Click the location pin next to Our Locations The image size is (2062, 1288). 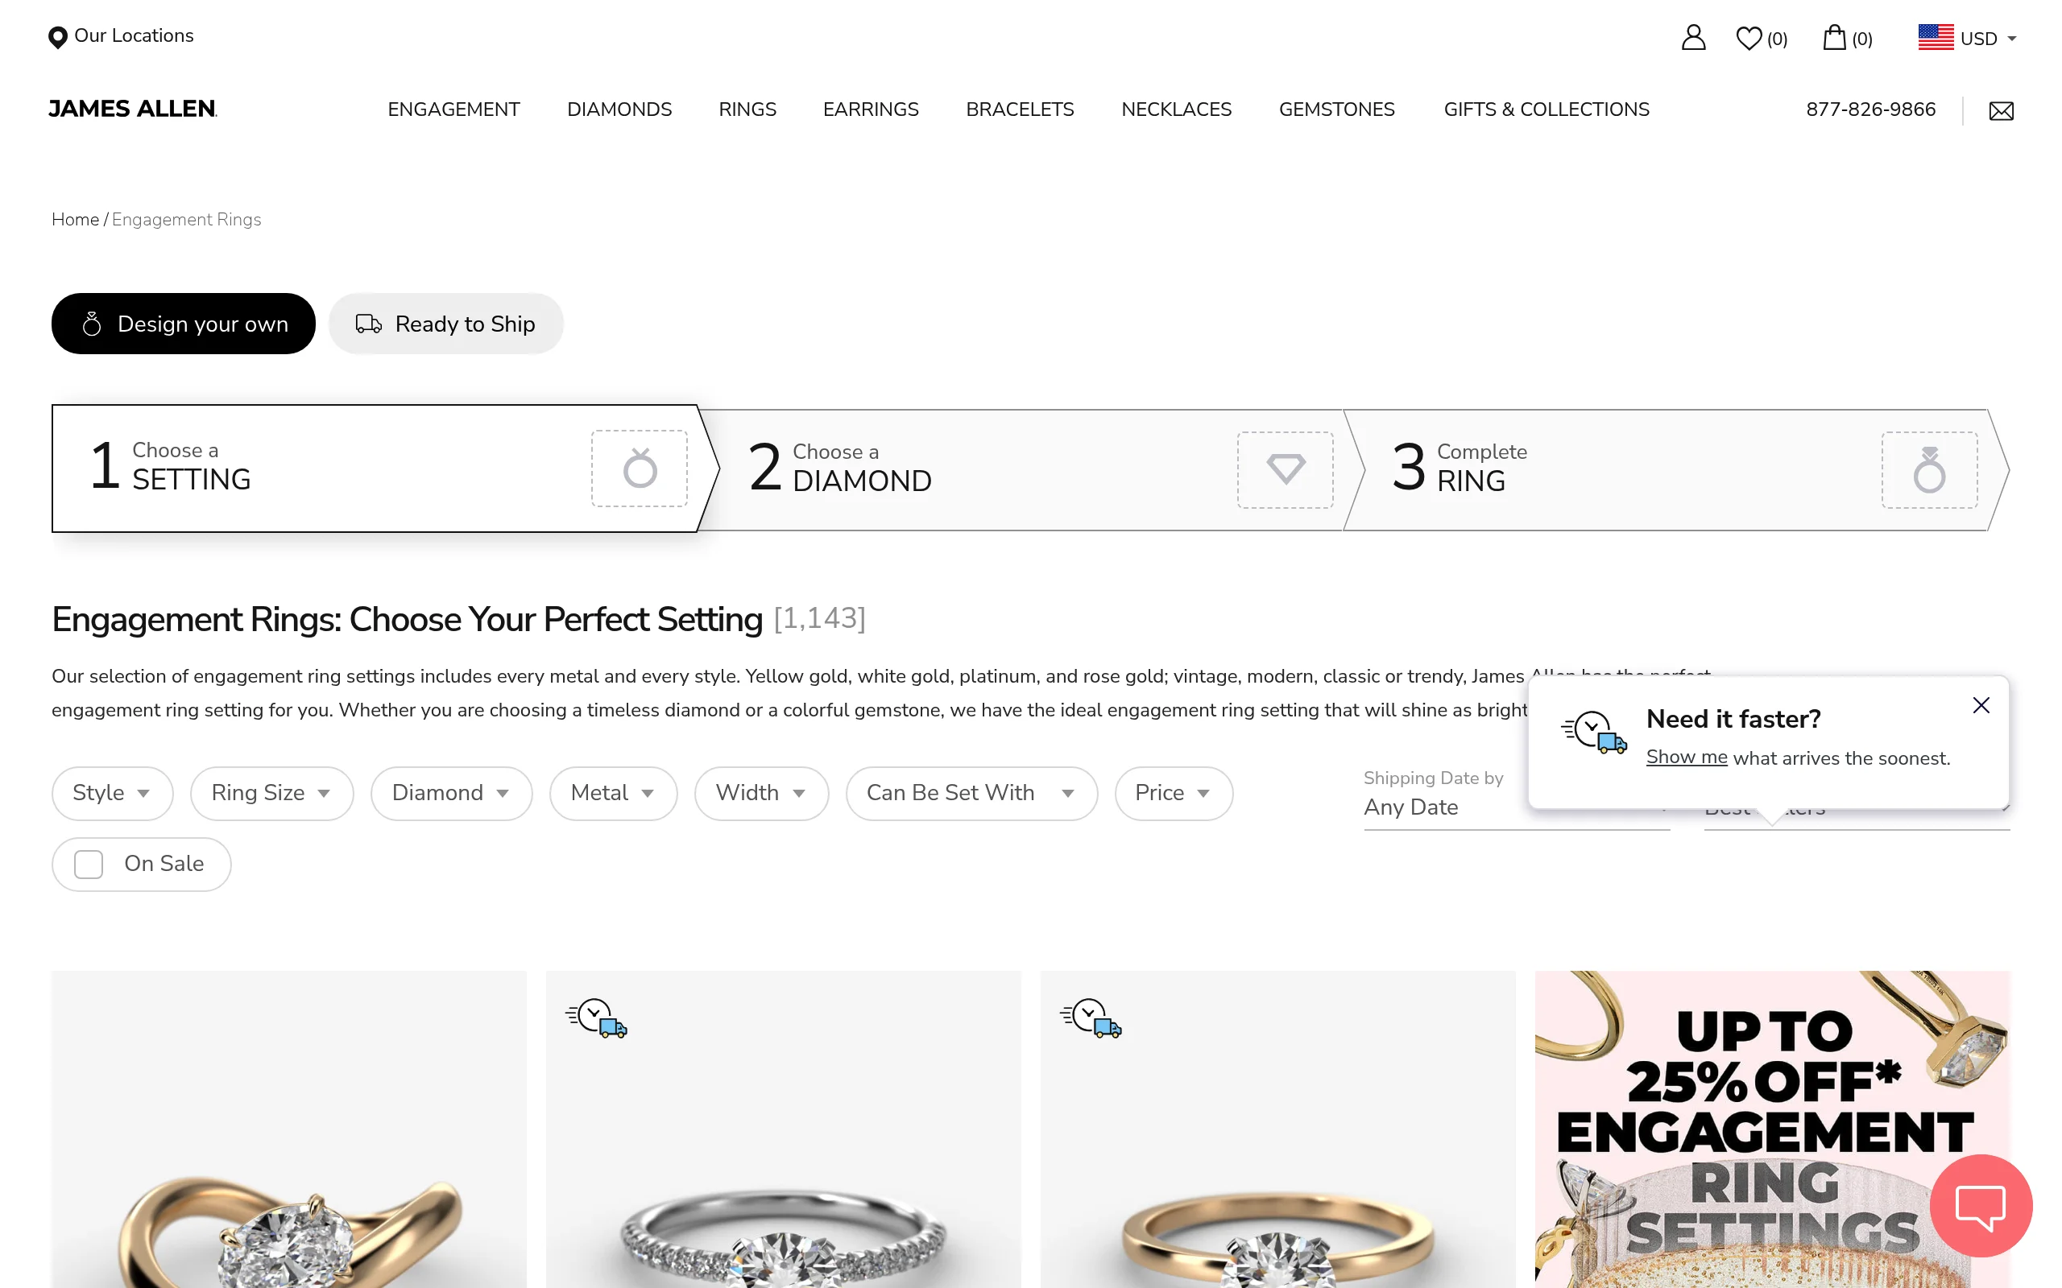point(57,37)
